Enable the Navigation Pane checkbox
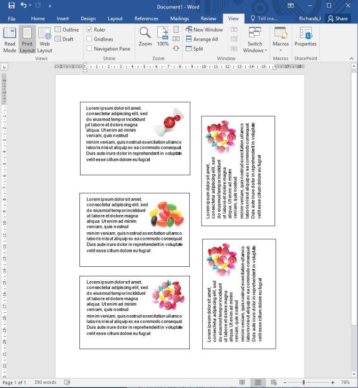 [89, 49]
